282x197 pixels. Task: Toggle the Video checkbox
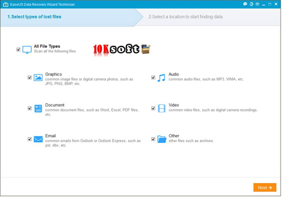tap(153, 108)
